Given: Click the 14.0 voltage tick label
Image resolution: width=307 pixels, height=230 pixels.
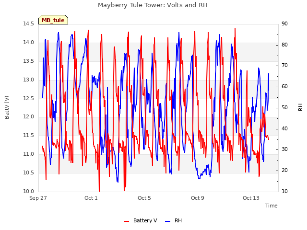Looking at the screenshot, I should pyautogui.click(x=29, y=42).
